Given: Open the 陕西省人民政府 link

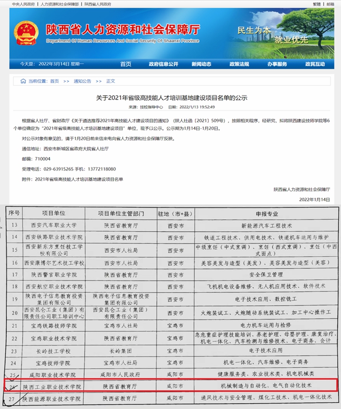Looking at the screenshot, I should pos(97,3).
